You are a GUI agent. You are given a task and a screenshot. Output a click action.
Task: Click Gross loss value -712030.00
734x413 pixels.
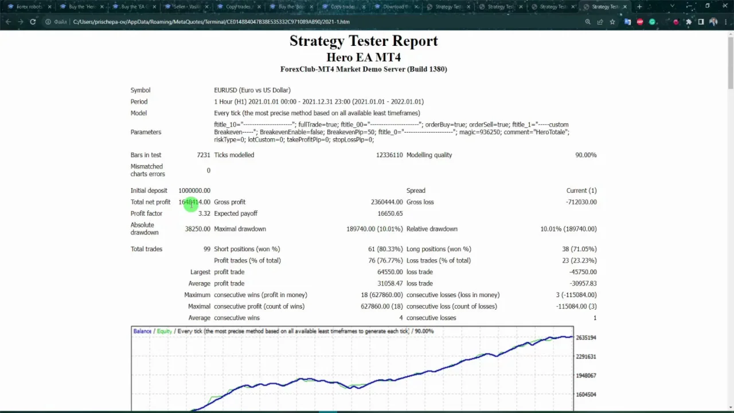[581, 202]
